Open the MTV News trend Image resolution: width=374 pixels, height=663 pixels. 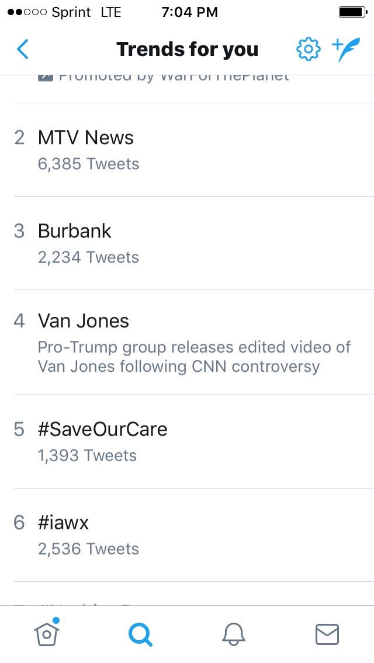[x=86, y=138]
